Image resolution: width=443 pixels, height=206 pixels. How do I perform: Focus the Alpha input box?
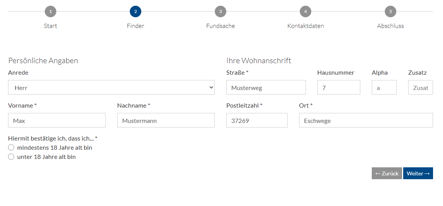pyautogui.click(x=384, y=87)
